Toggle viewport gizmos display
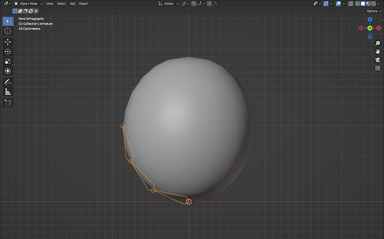 pyautogui.click(x=326, y=4)
